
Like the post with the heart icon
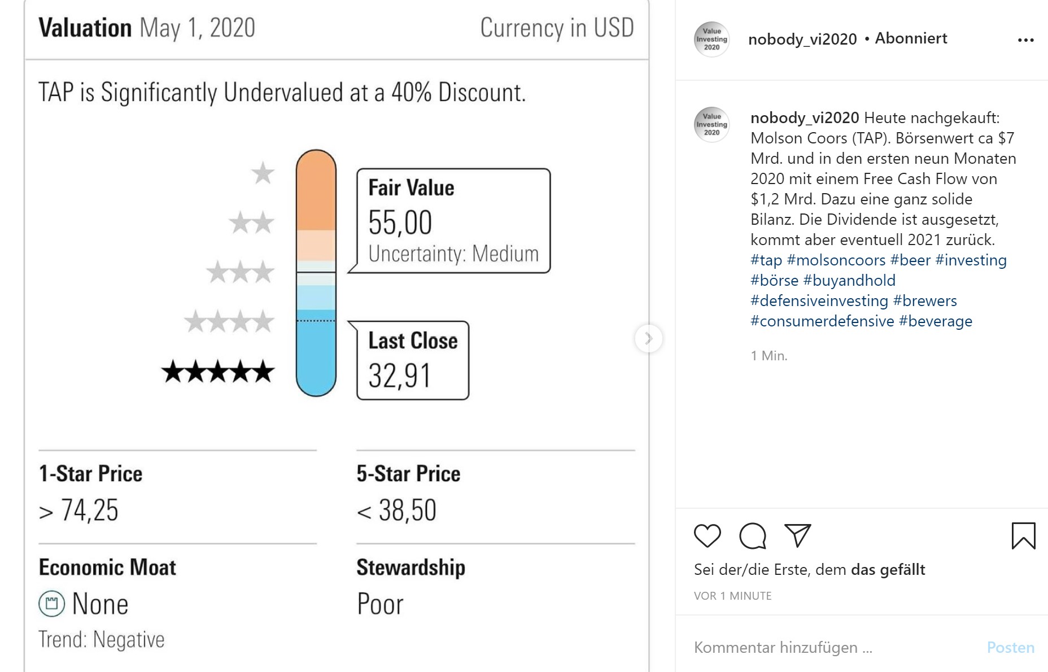pyautogui.click(x=707, y=535)
